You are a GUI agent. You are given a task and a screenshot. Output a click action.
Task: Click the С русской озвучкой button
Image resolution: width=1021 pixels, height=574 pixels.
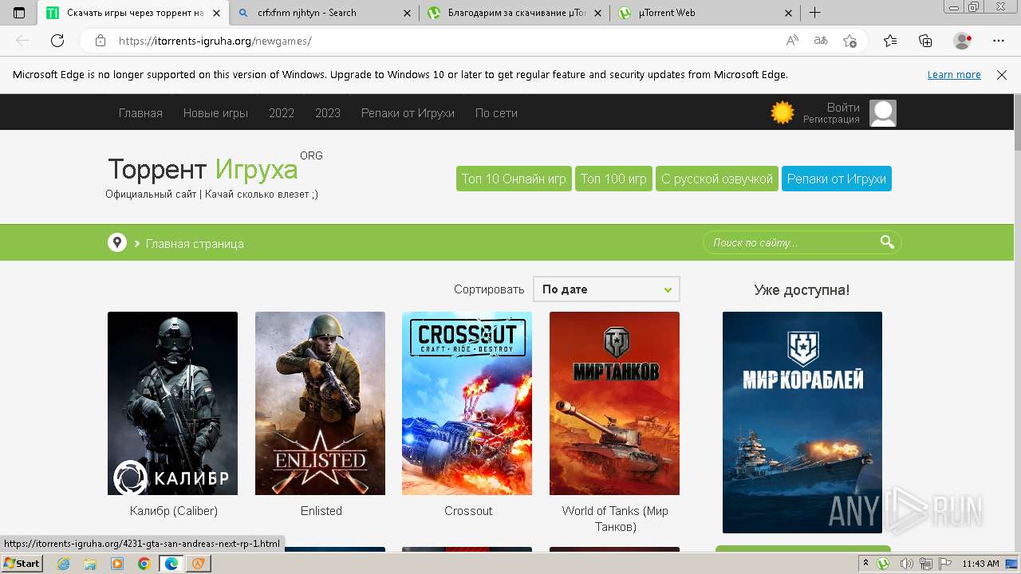717,179
